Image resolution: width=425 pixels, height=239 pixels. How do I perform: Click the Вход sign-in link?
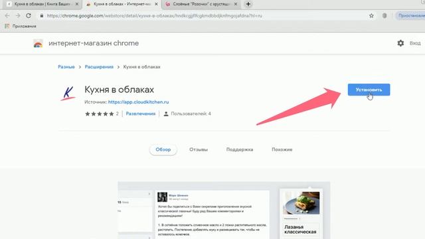(415, 43)
